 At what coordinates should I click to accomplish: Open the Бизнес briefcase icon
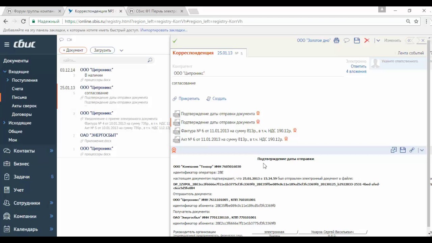(7, 164)
